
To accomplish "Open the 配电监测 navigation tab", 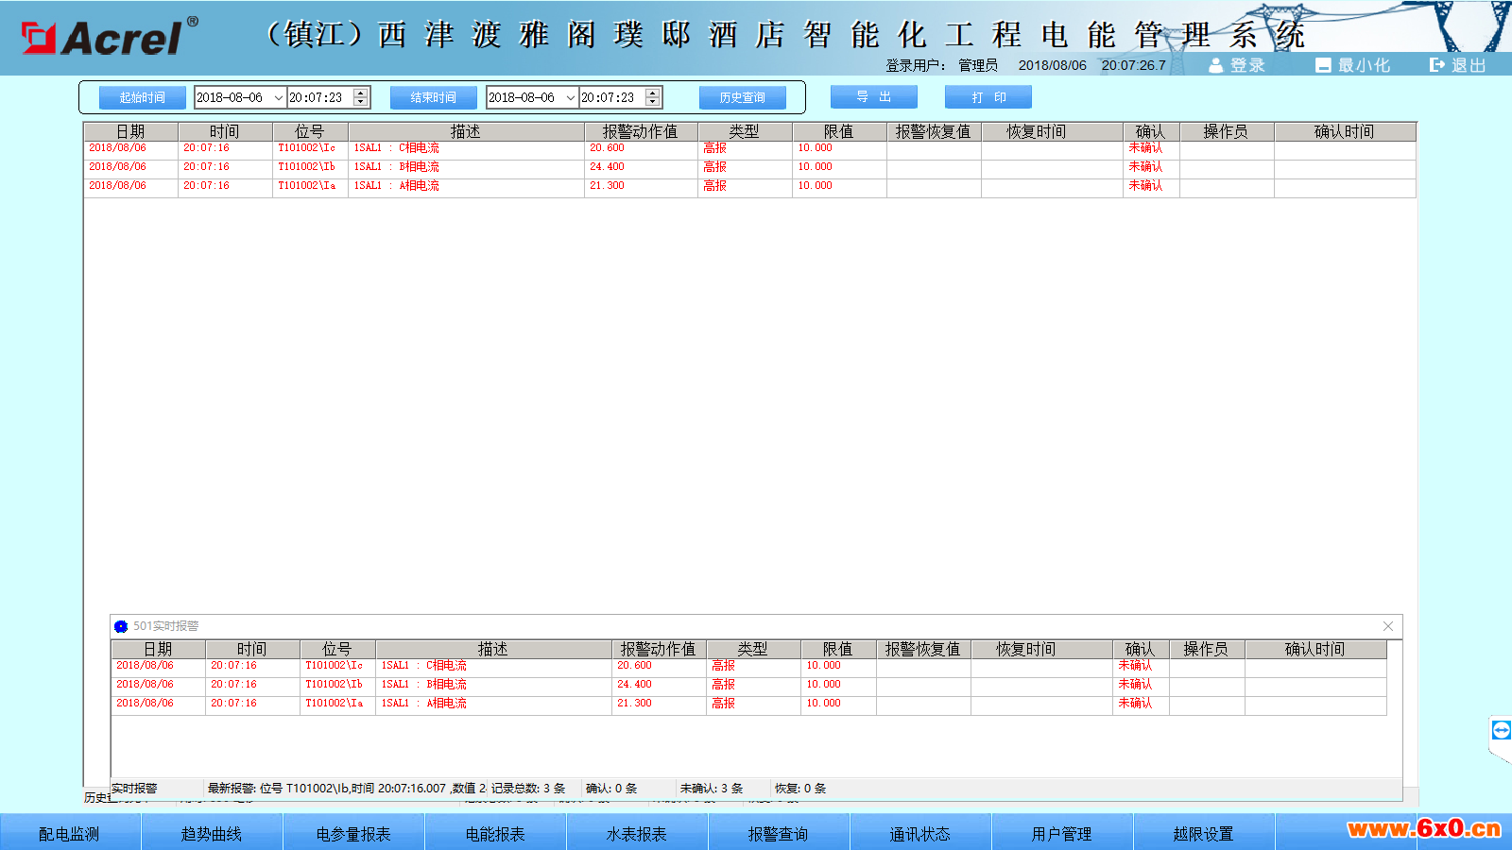I will (69, 834).
